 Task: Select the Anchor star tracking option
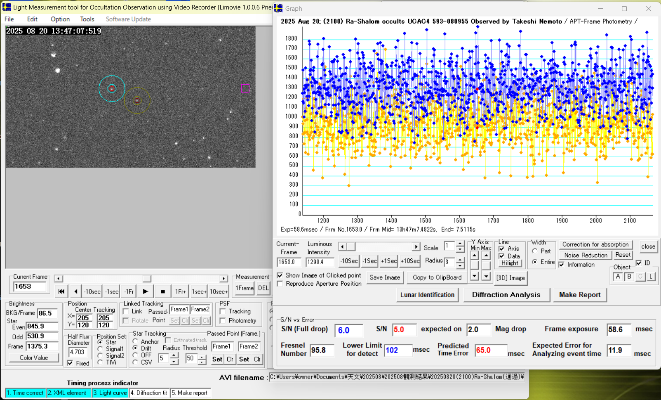coord(135,341)
